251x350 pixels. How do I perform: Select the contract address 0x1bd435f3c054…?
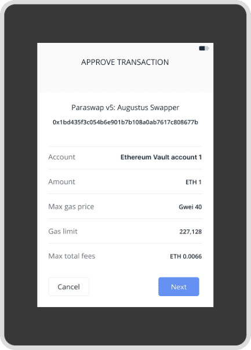(x=125, y=122)
